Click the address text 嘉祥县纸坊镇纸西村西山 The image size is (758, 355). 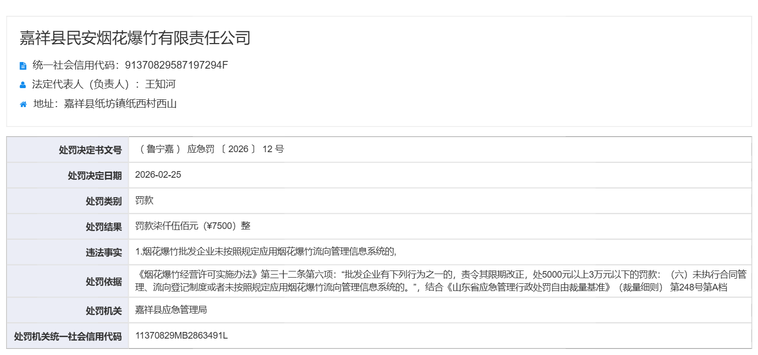coord(120,104)
